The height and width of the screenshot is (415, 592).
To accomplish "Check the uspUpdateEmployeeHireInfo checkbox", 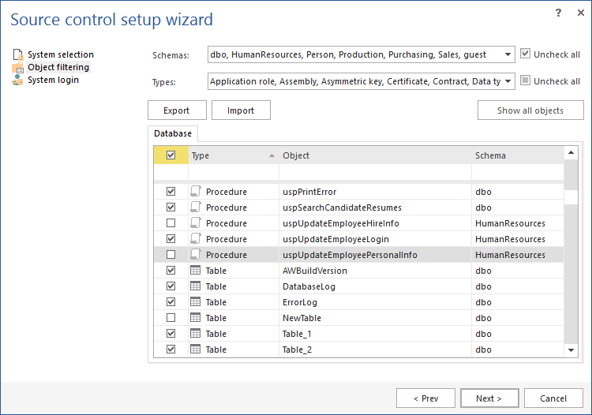I will point(171,223).
